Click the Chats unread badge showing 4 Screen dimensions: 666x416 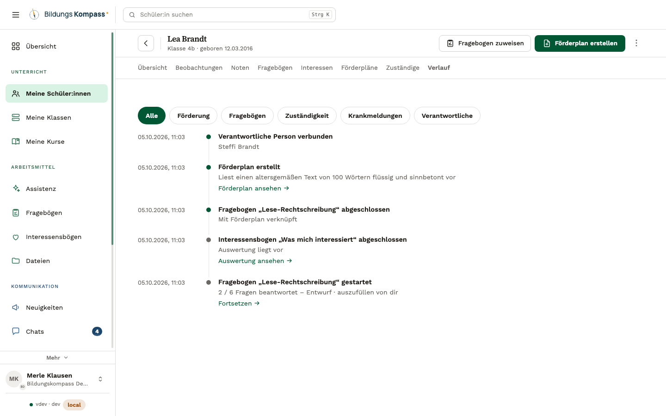point(97,331)
